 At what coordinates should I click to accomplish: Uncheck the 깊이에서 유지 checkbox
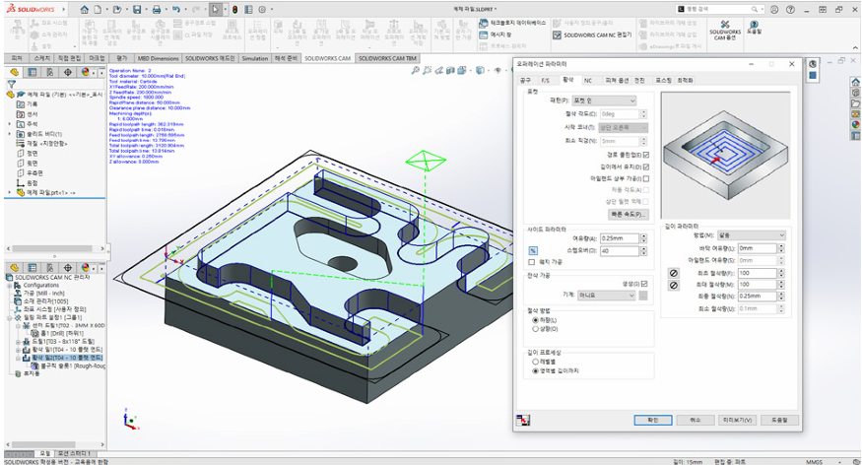(646, 166)
